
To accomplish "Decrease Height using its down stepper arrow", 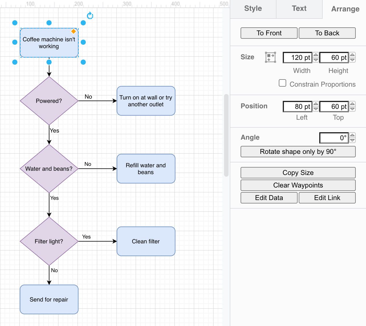I will pos(352,60).
